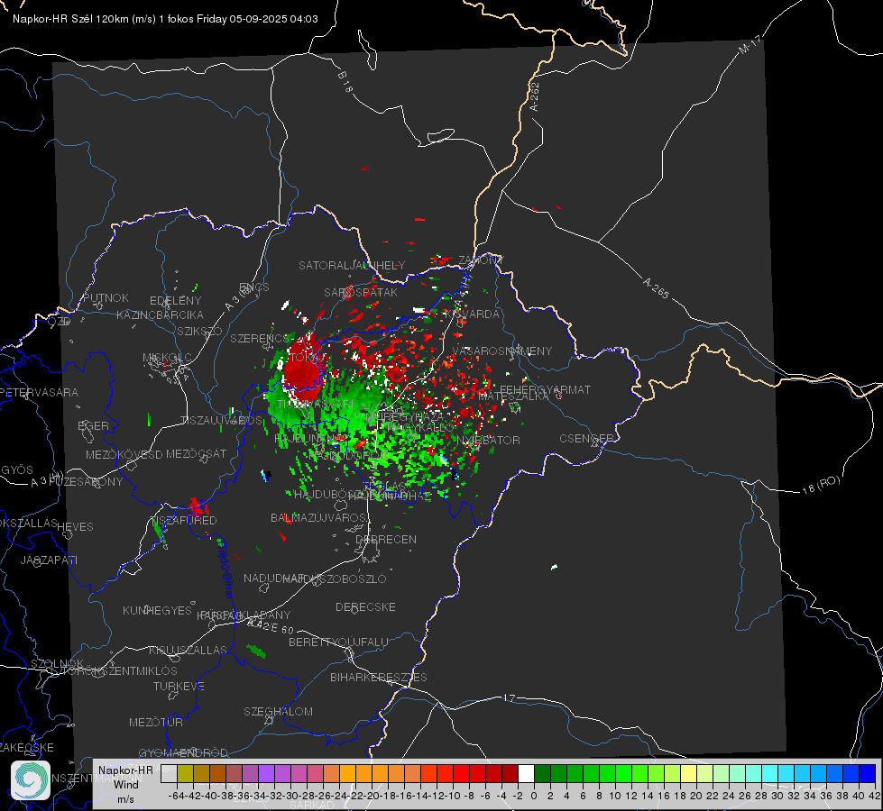Screen dimensions: 883x811
Task: Pick the dark blue swatch between 40 and 42
Action: 868,774
